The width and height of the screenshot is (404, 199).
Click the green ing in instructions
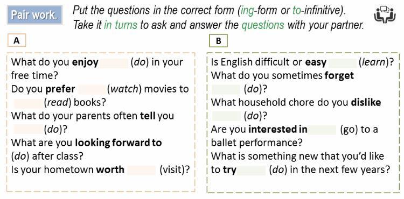pyautogui.click(x=247, y=11)
